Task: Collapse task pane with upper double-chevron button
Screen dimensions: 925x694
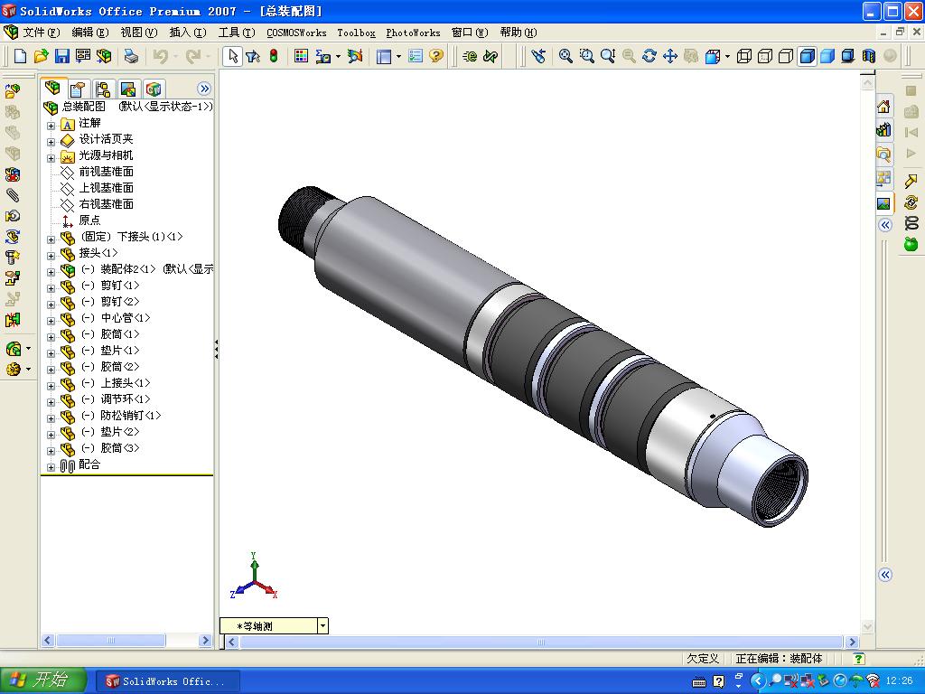Action: (x=885, y=225)
